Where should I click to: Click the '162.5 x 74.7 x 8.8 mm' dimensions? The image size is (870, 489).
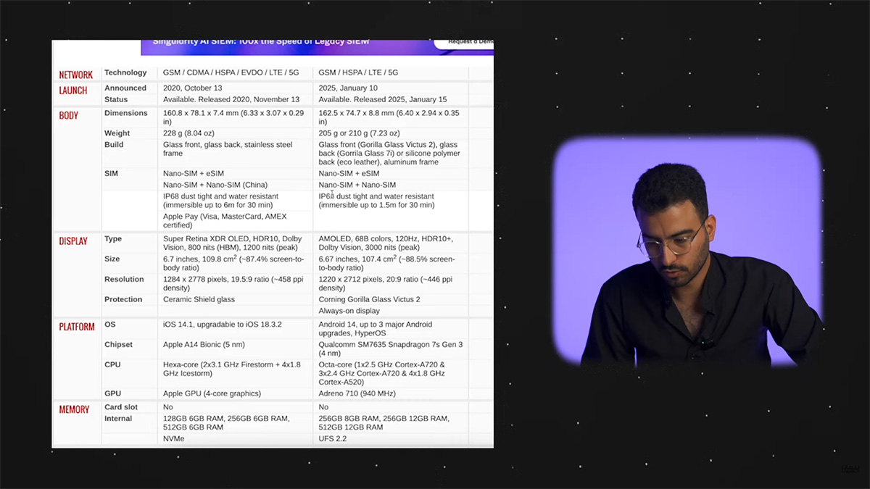389,117
